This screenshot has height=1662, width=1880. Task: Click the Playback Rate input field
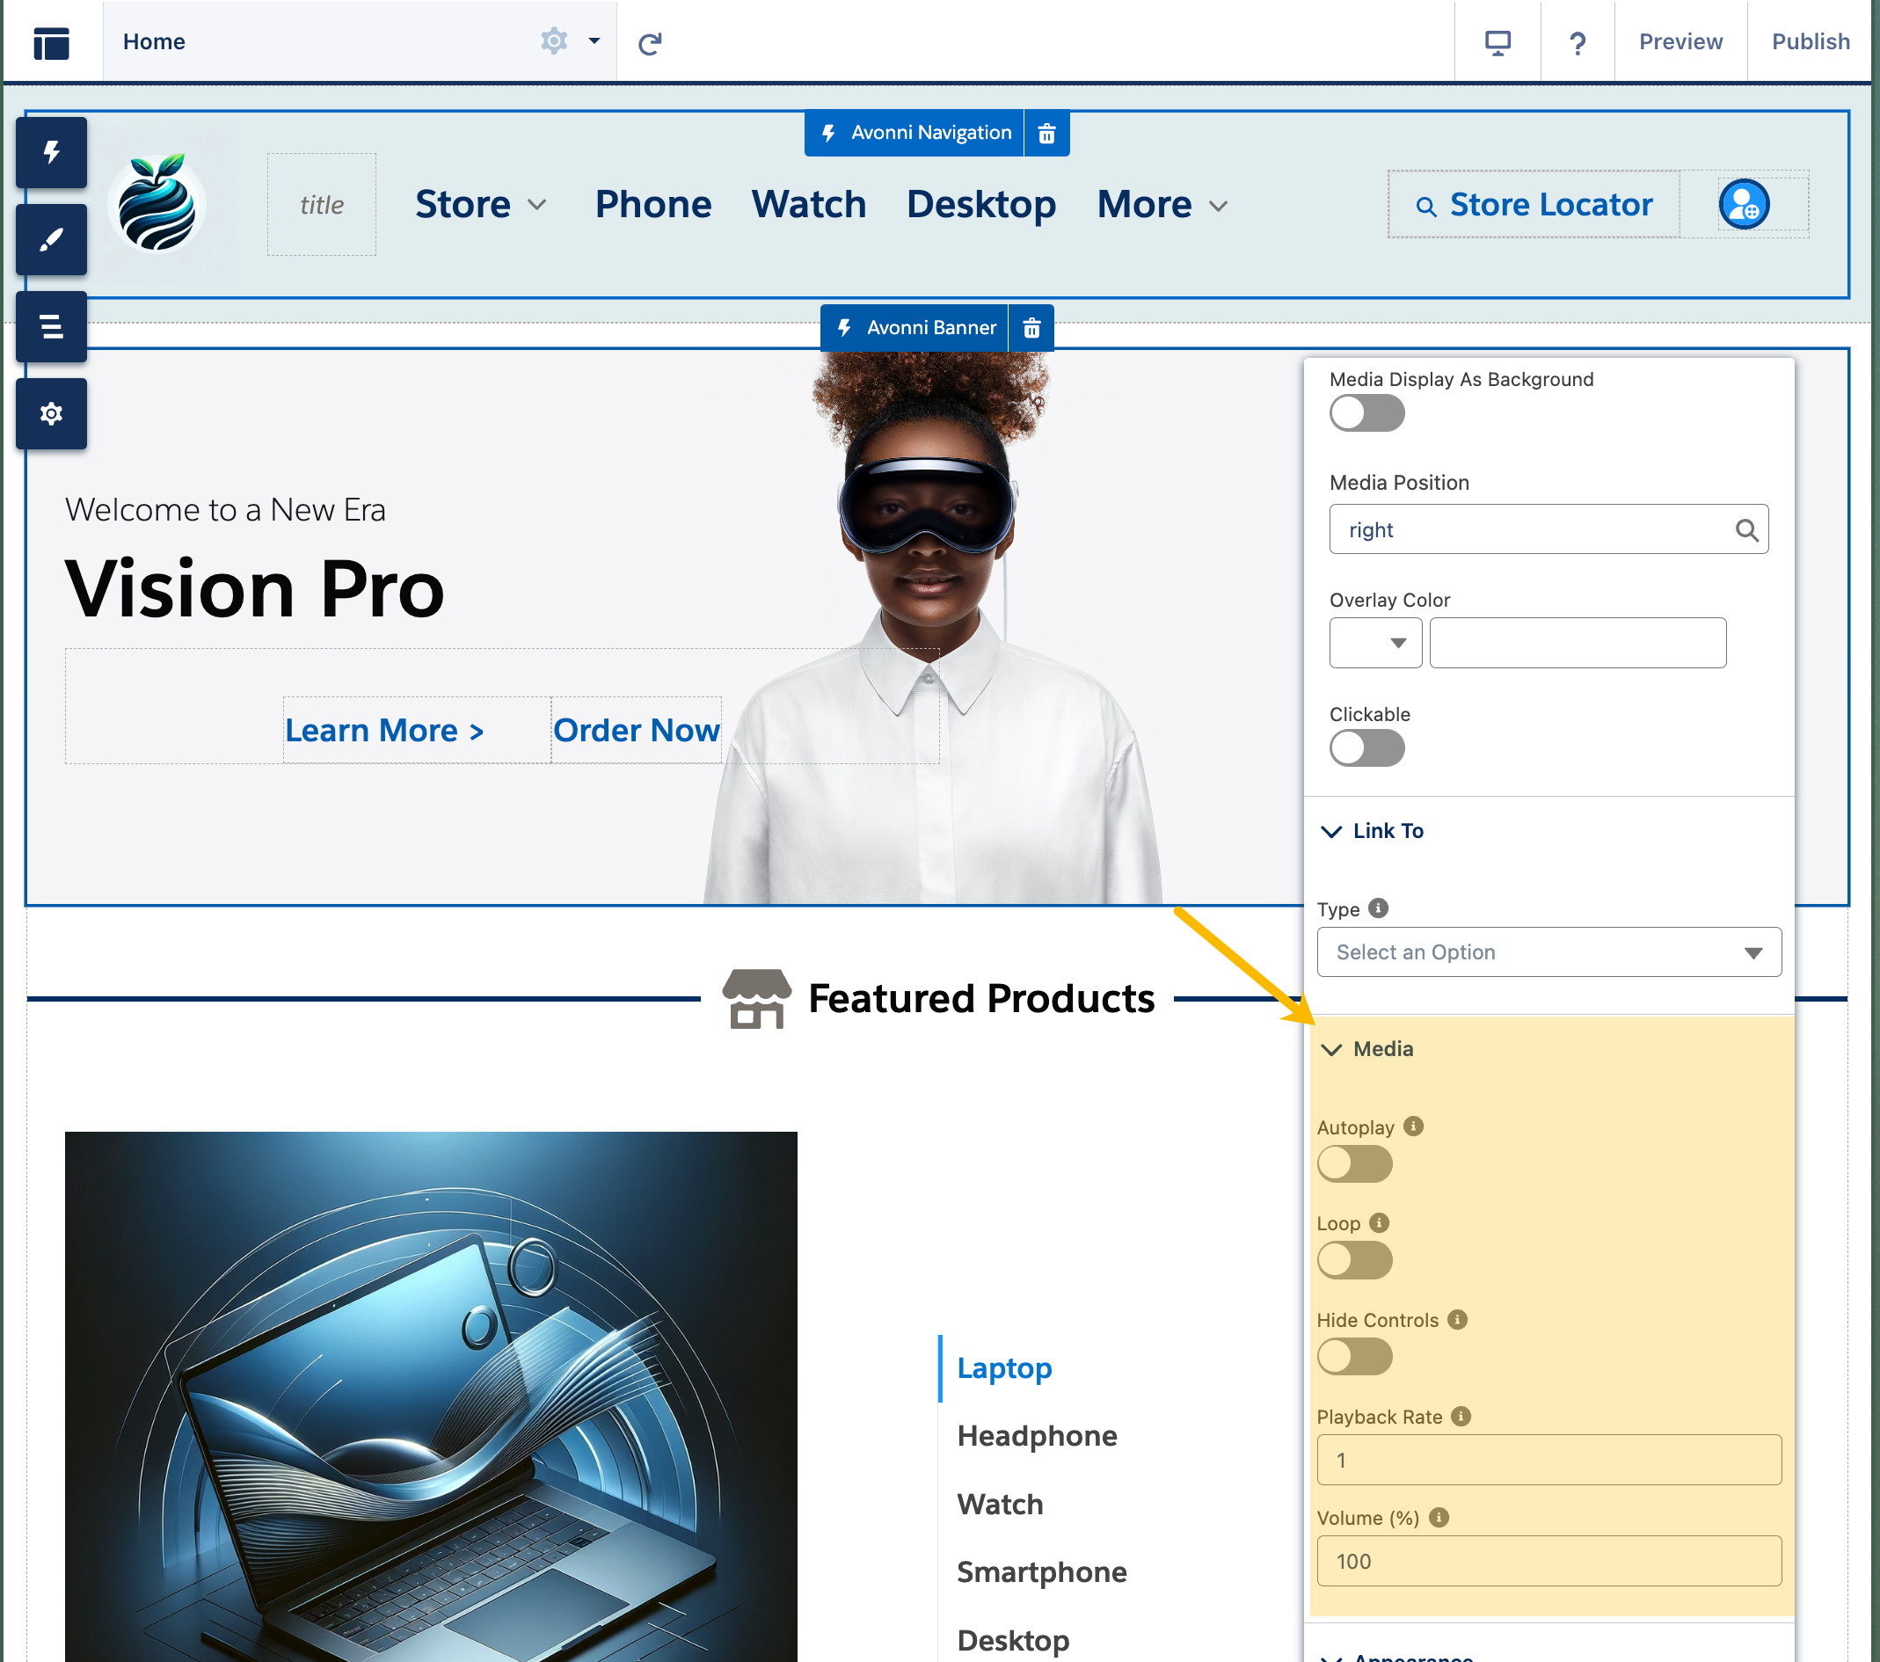click(1548, 1460)
